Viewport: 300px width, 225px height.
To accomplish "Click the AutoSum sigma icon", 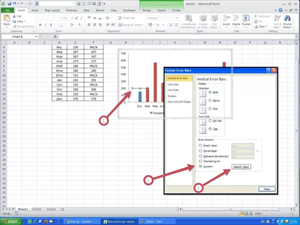I will pos(256,16).
